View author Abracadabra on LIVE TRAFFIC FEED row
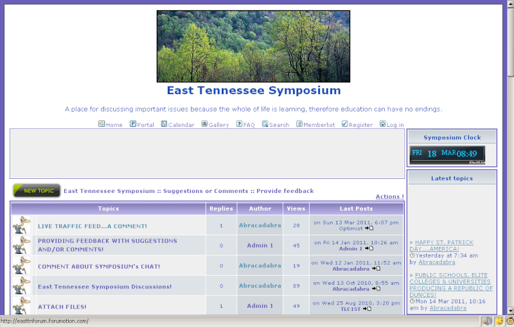This screenshot has width=514, height=327. pos(260,225)
